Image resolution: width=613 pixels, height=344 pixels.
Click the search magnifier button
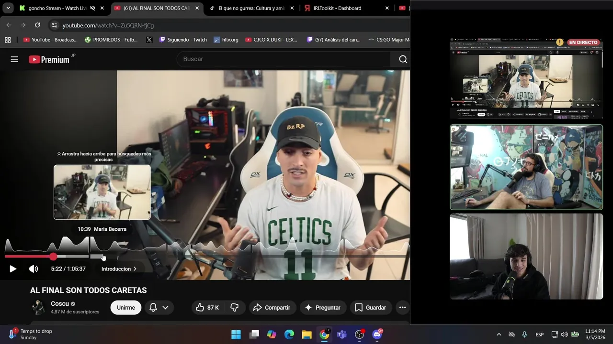(x=403, y=59)
